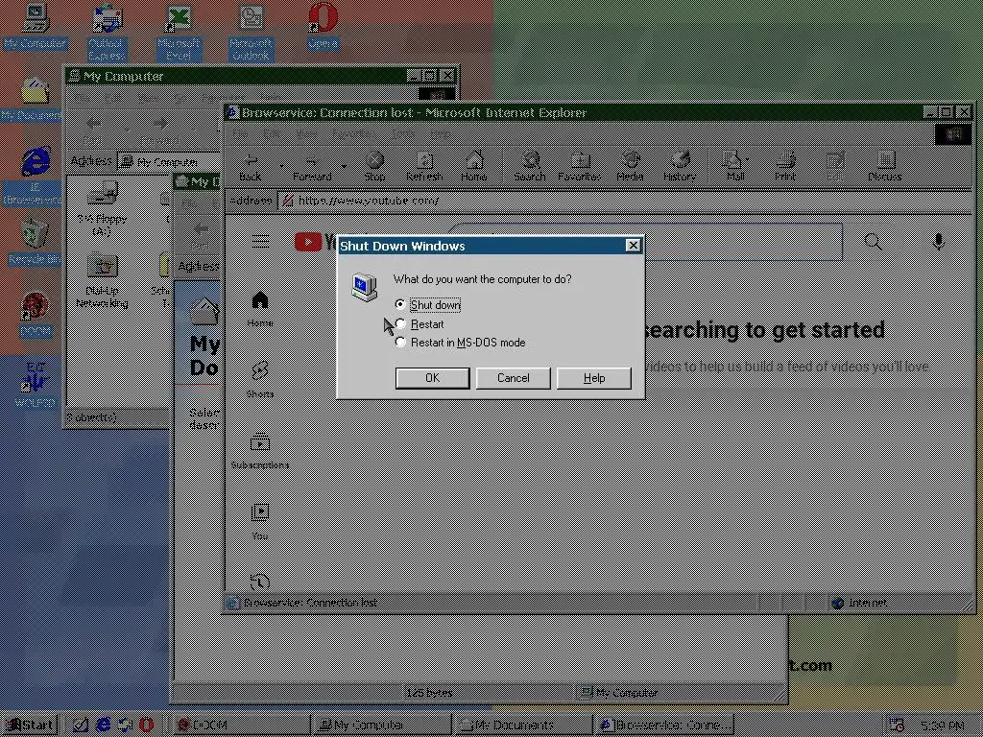The height and width of the screenshot is (737, 983).
Task: Click the Home toolbar icon in Internet Explorer
Action: (x=474, y=167)
